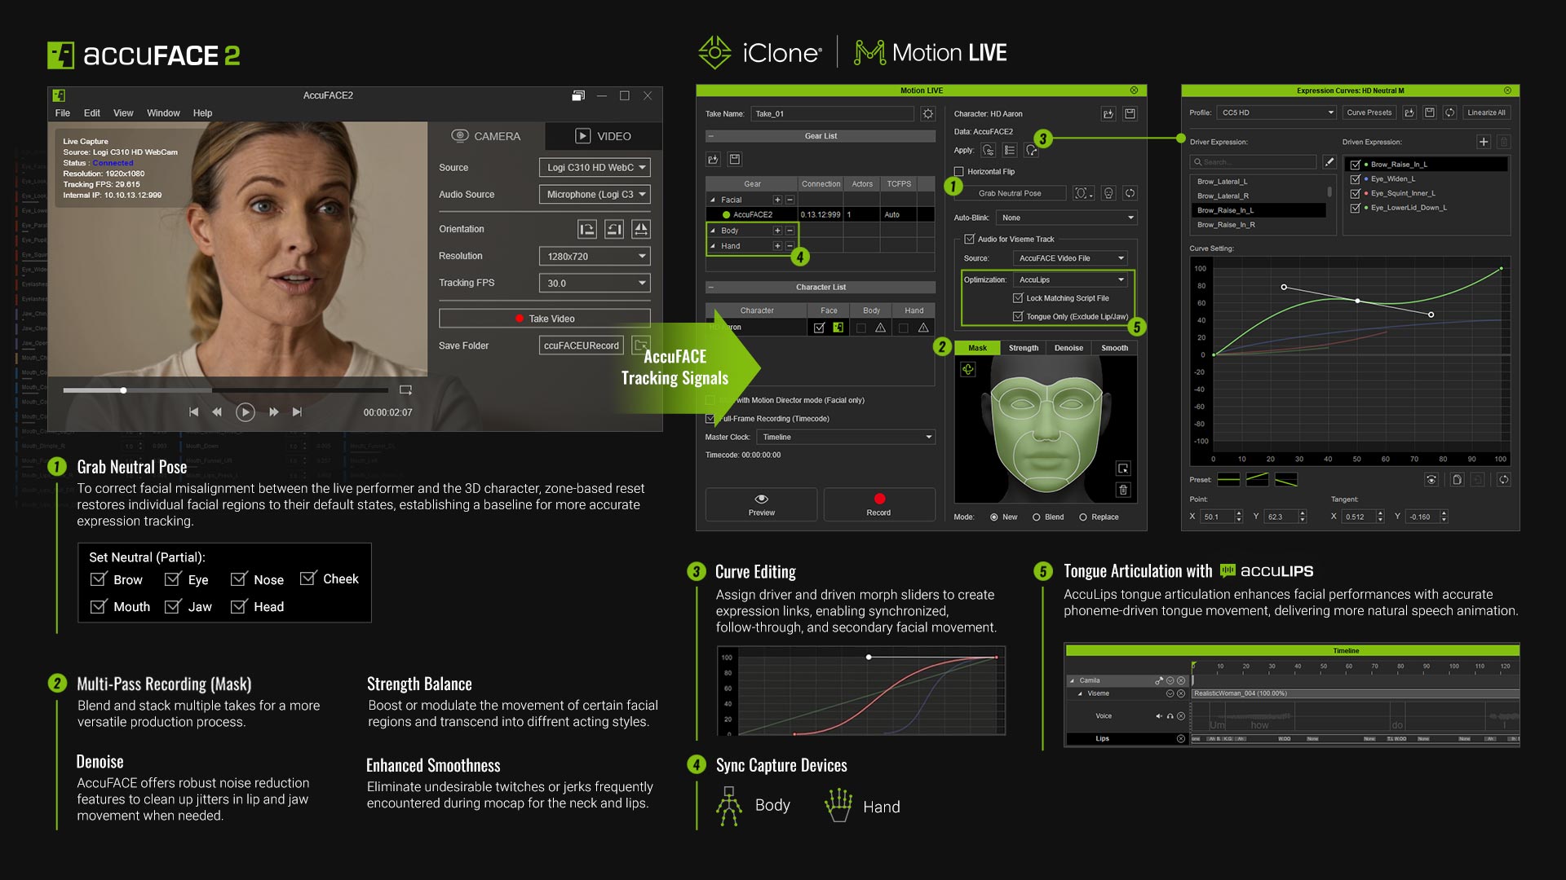Open Auto-Blink None dropdown

point(1067,218)
